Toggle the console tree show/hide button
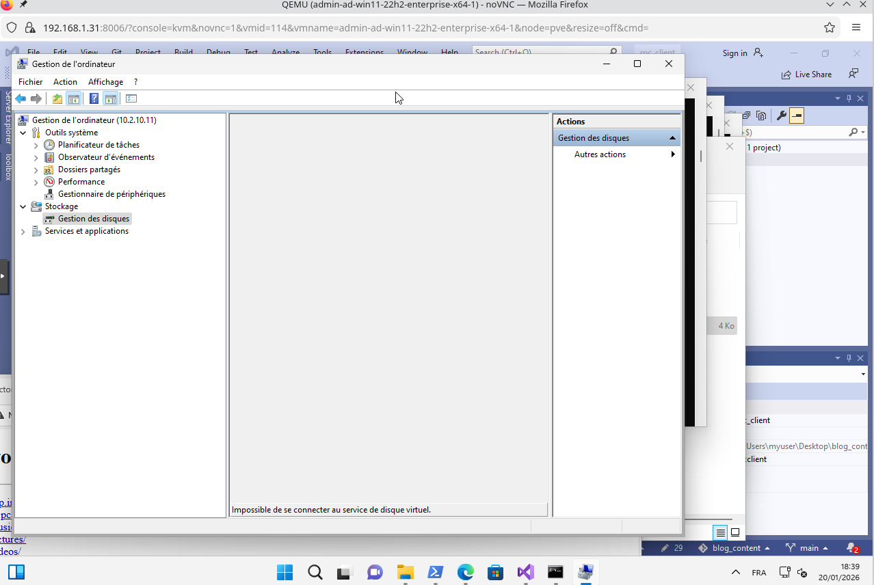The height and width of the screenshot is (585, 874). tap(74, 99)
